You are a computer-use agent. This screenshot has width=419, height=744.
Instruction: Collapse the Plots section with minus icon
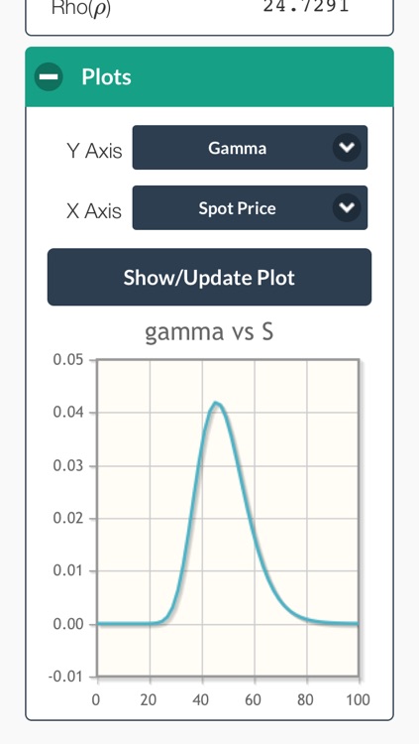click(49, 76)
